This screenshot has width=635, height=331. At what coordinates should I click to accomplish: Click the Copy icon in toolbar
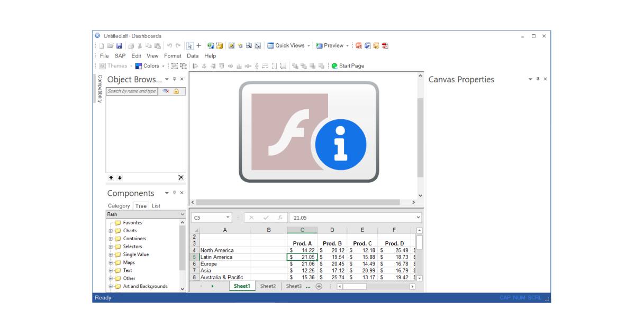coord(149,45)
